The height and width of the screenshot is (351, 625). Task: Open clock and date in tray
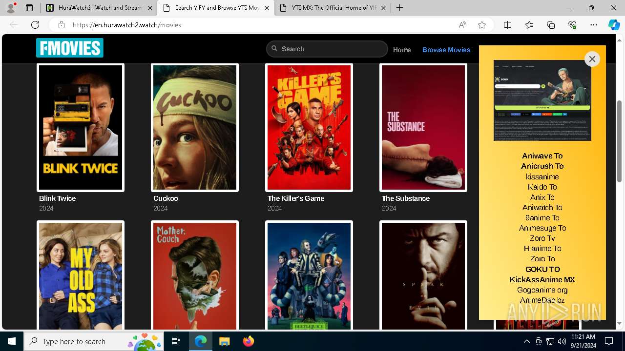[x=583, y=341]
